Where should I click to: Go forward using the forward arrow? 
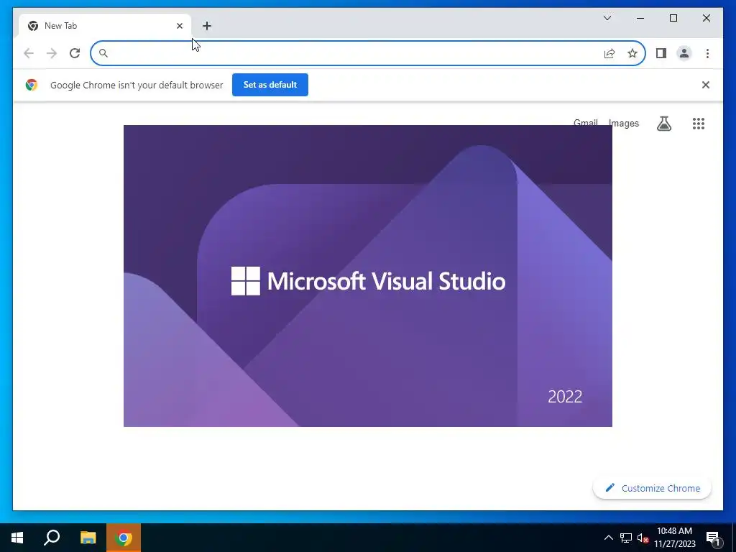[x=52, y=53]
